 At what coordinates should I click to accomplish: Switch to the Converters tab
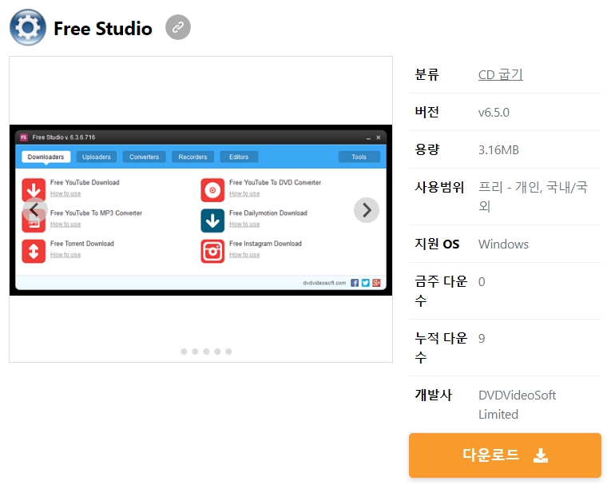click(x=144, y=157)
